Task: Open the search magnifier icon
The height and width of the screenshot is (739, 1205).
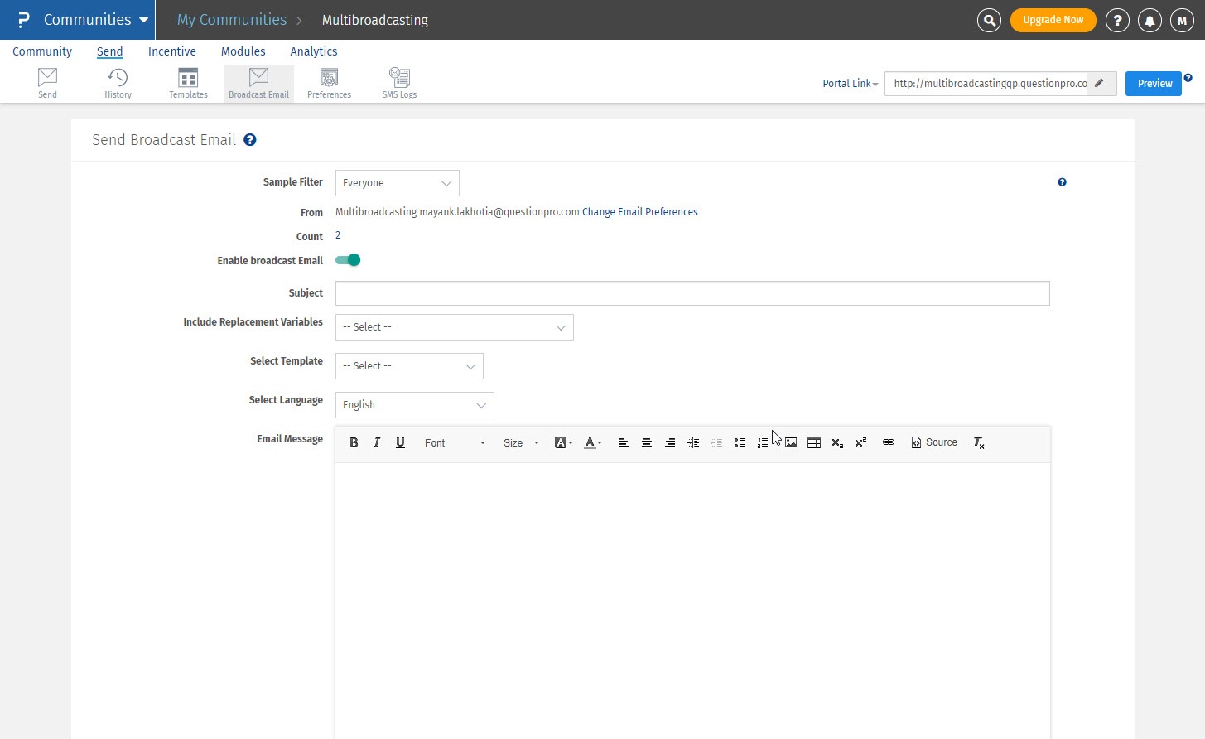Action: point(989,20)
